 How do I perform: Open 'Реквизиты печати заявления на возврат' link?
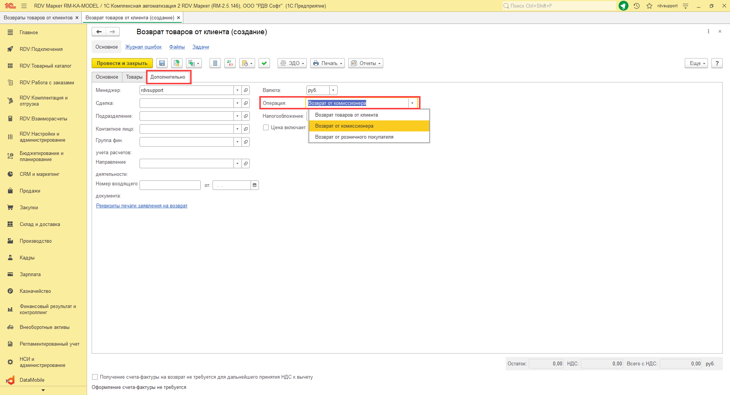[142, 206]
